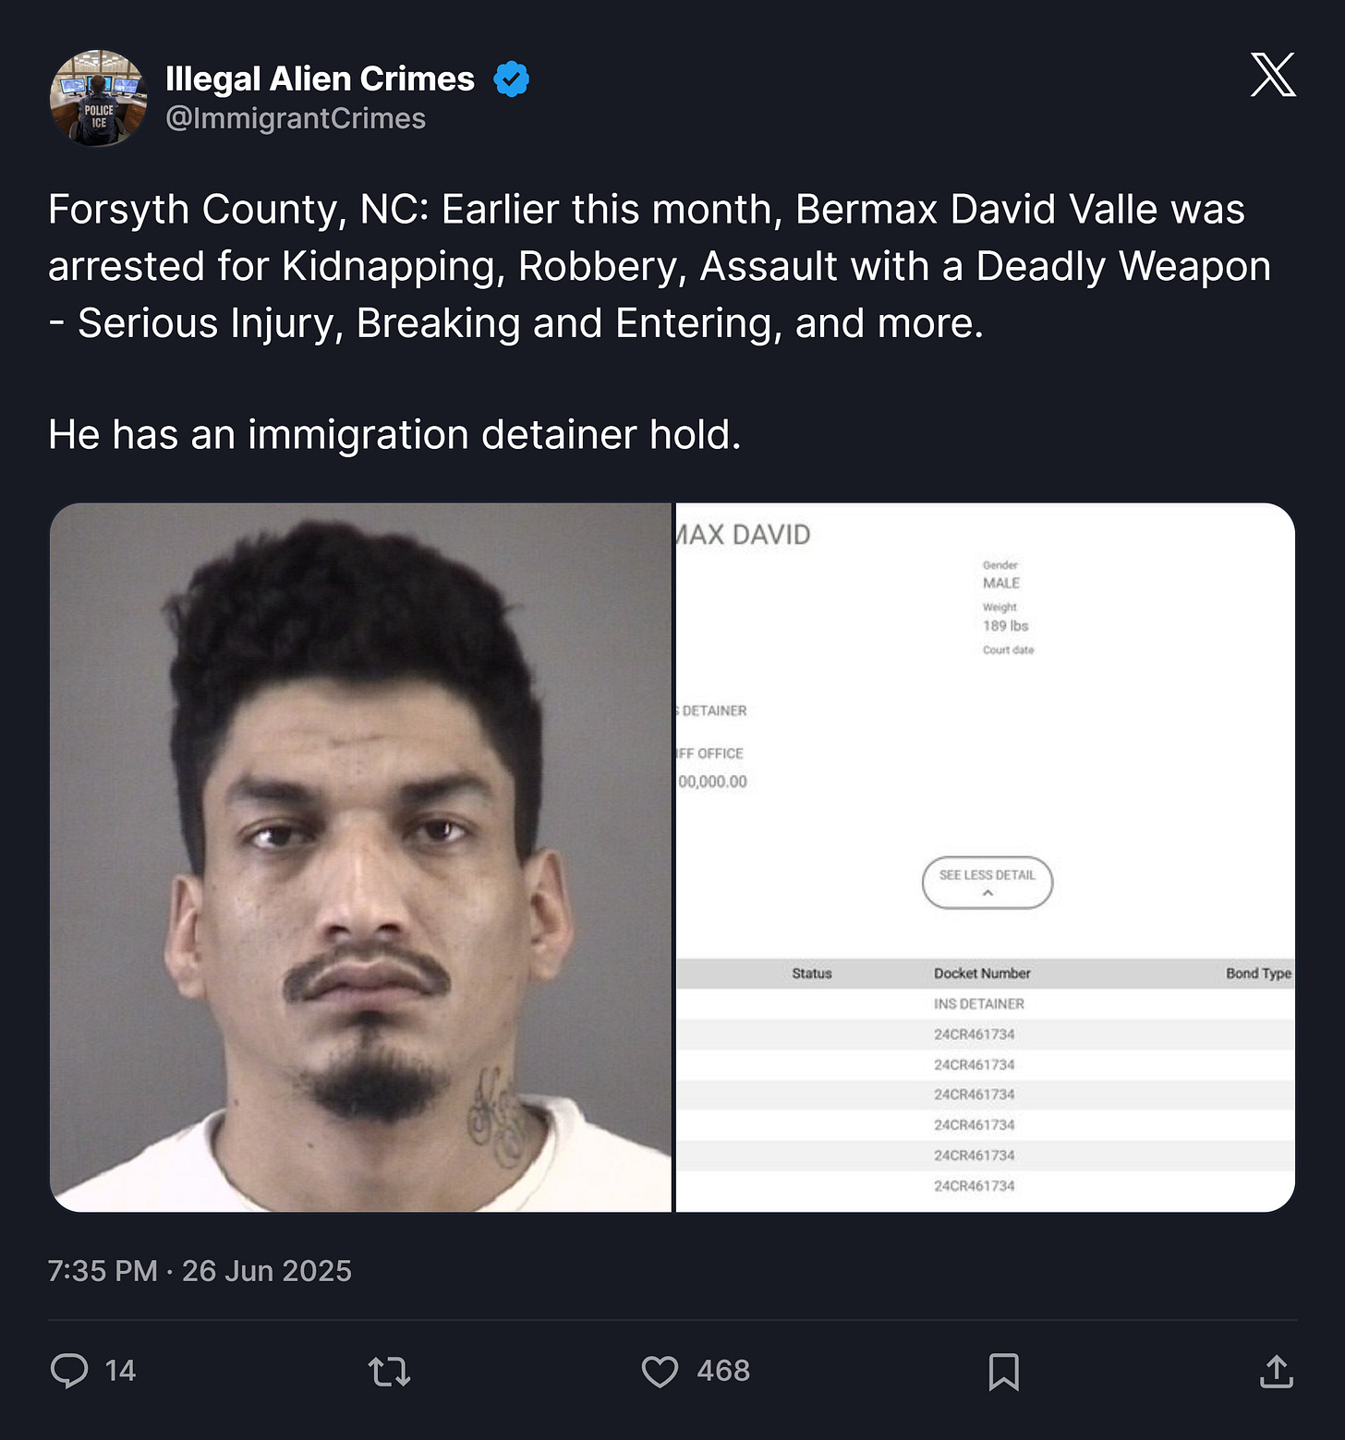This screenshot has width=1345, height=1440.
Task: Open the Illegal Alien Crimes profile name
Action: [320, 79]
